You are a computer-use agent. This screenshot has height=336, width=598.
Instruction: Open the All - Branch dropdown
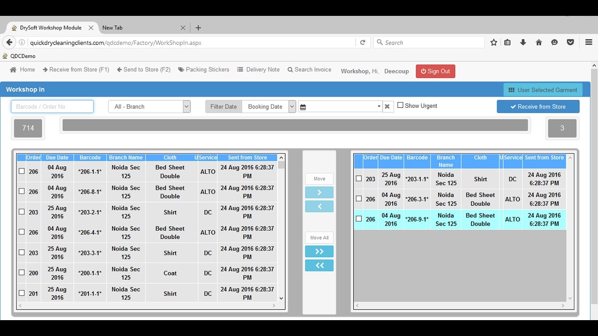149,106
